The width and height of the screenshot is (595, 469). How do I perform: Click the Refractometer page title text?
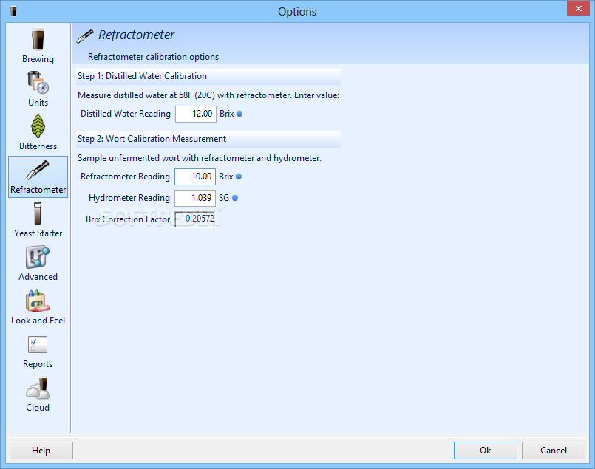136,35
